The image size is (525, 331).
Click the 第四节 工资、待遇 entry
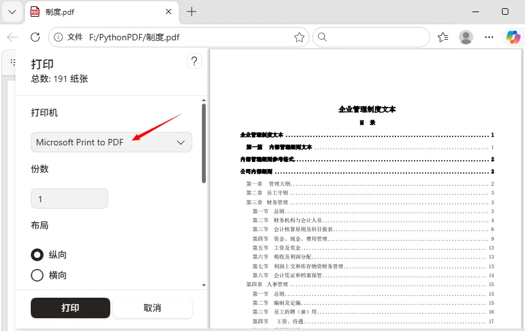(x=373, y=321)
